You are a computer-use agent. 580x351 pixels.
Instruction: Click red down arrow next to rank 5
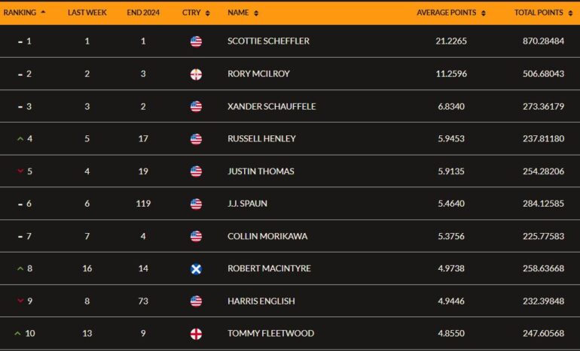coord(20,171)
